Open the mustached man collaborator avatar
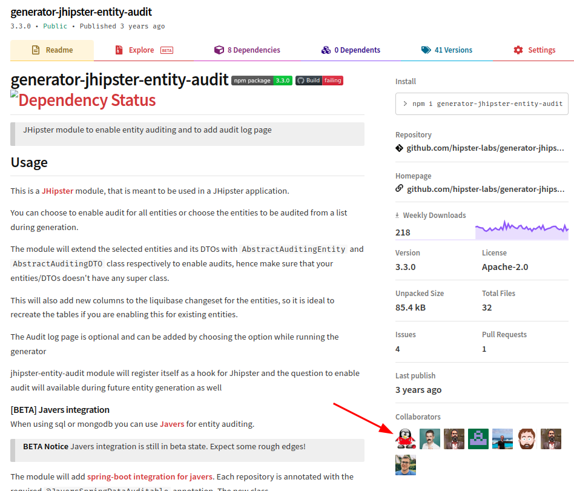 click(430, 439)
